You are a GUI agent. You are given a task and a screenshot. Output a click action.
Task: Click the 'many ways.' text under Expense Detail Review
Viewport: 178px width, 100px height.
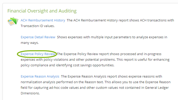pyautogui.click(x=30, y=43)
